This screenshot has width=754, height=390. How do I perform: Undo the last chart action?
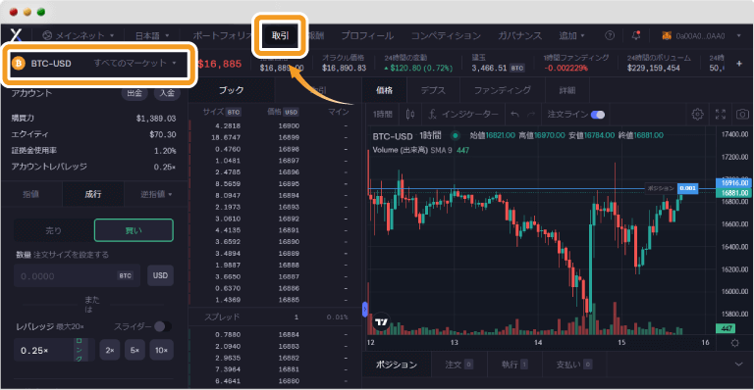[515, 115]
